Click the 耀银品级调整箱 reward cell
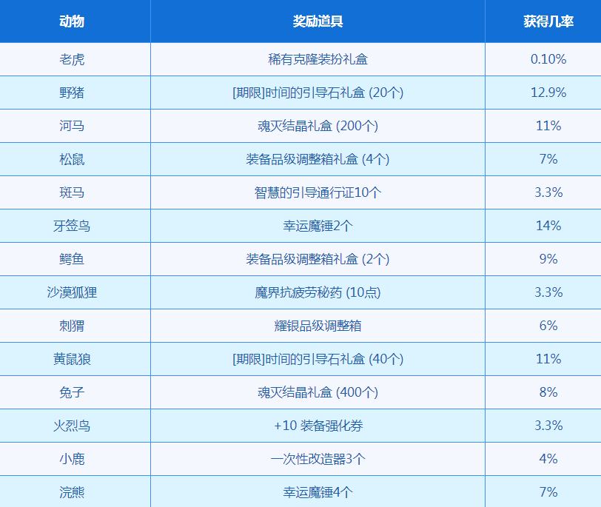 click(318, 326)
